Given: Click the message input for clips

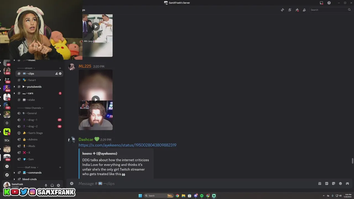Looking at the screenshot, I should click(194, 184).
